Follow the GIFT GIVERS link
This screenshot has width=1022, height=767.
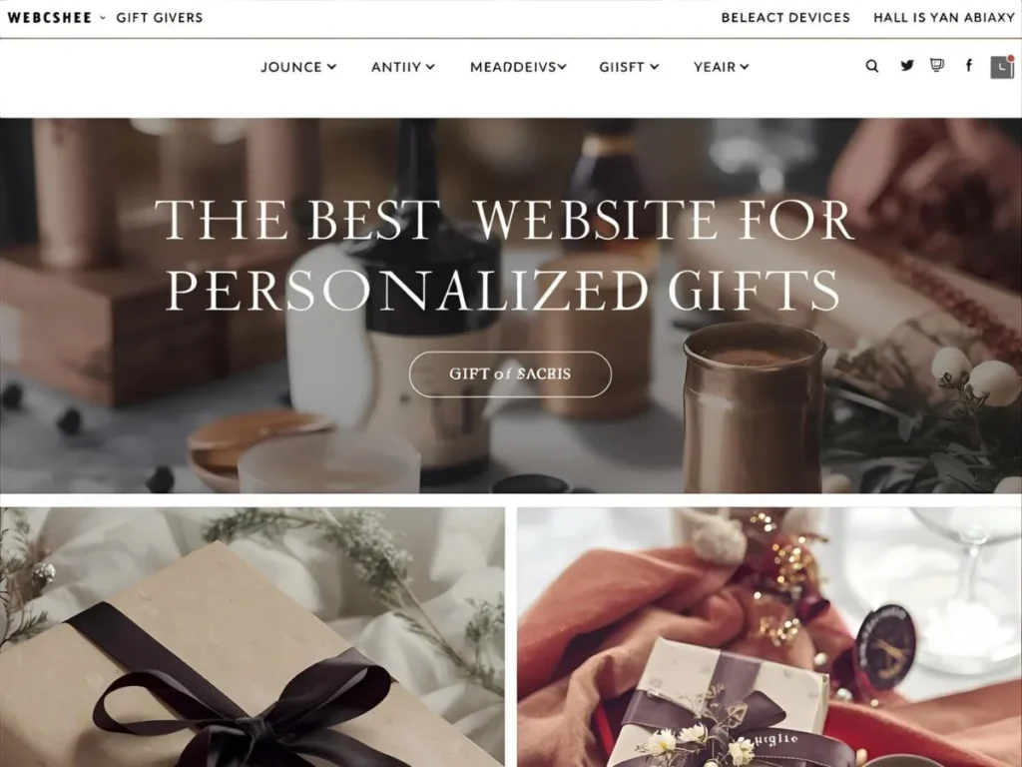click(160, 18)
